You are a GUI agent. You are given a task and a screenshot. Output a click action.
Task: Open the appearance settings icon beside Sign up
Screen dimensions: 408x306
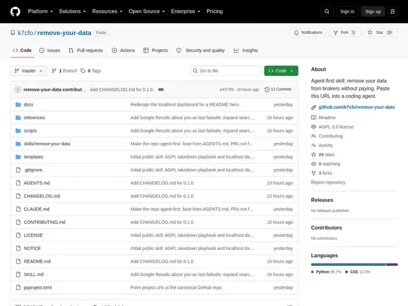[393, 11]
